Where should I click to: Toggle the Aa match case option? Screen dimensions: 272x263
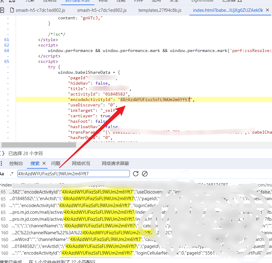[x=2, y=174]
